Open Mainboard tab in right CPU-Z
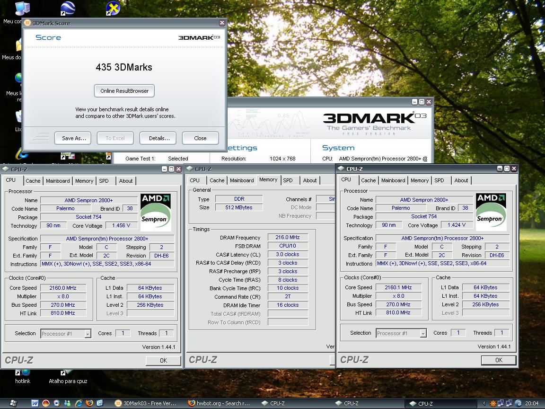This screenshot has width=545, height=409. tap(393, 180)
